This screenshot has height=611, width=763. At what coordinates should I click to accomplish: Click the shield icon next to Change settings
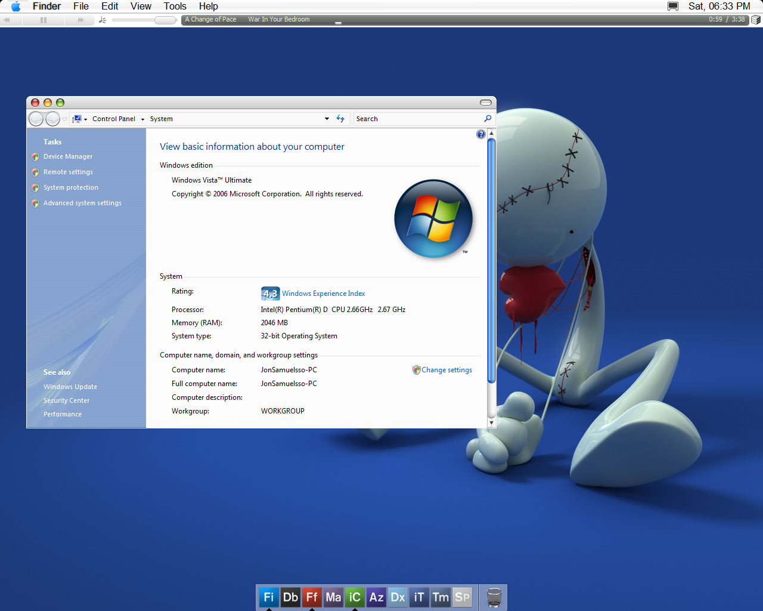(416, 370)
